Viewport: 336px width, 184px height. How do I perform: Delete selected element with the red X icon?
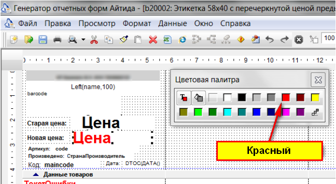tap(153, 40)
